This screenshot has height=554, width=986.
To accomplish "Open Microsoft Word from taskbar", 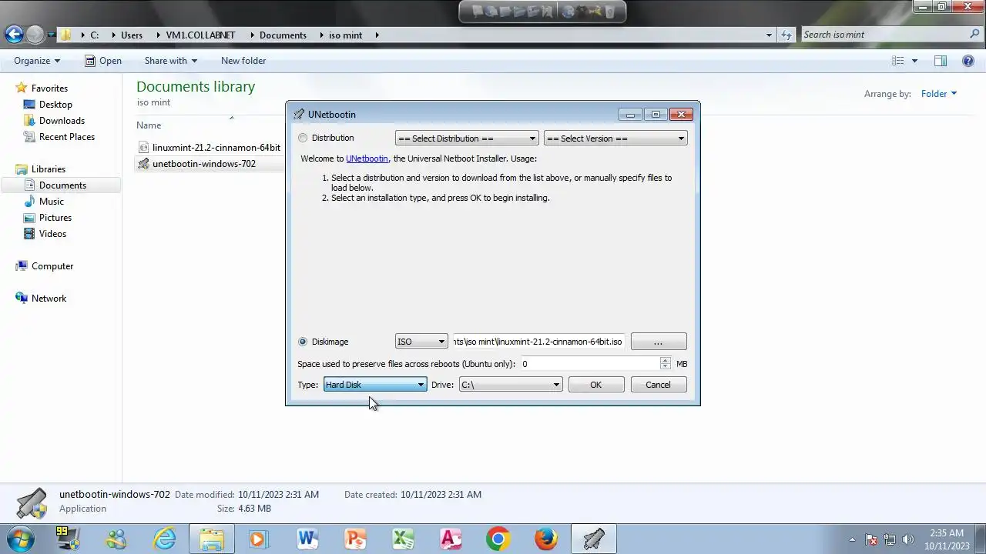I will [x=307, y=539].
